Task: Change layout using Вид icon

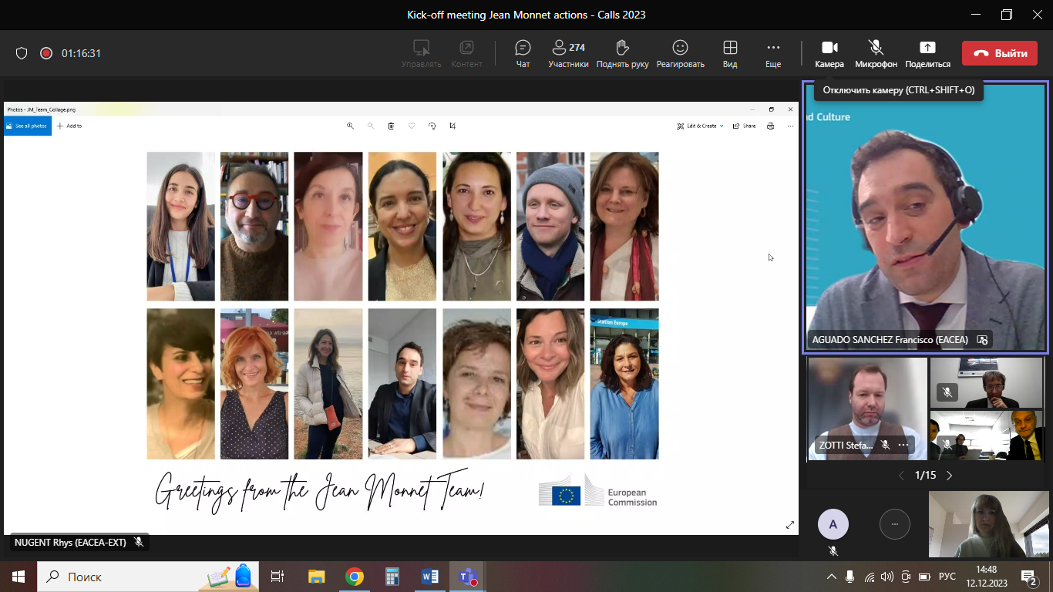Action: [730, 53]
